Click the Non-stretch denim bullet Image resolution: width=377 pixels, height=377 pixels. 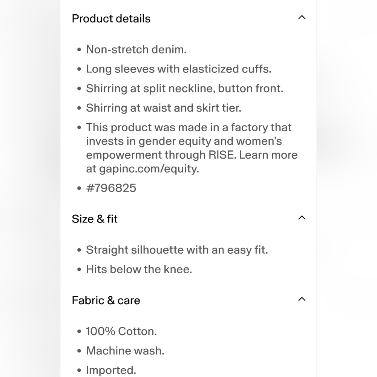[x=136, y=49]
